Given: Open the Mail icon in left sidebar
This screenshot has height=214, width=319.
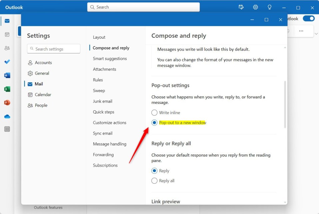Looking at the screenshot, I should click(x=7, y=21).
